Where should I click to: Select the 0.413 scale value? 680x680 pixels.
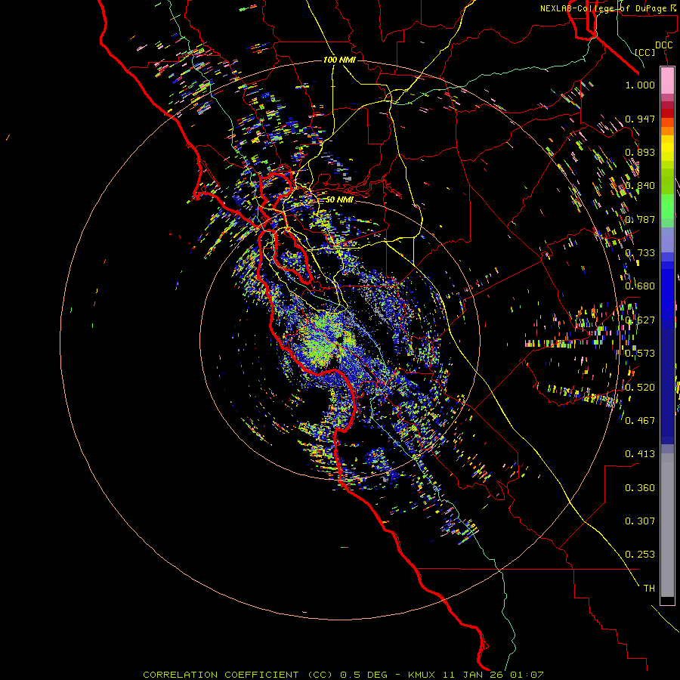[x=640, y=454]
